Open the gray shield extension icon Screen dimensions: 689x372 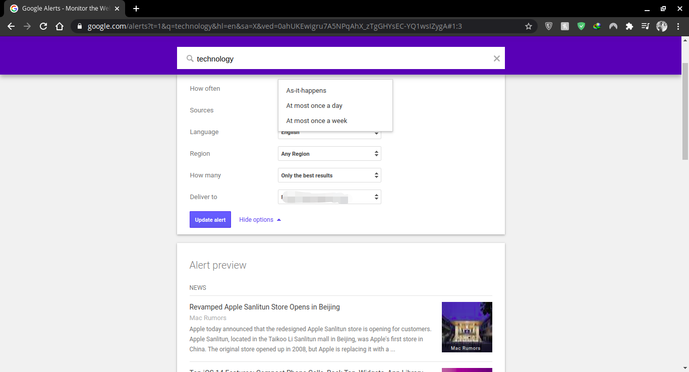pos(549,26)
